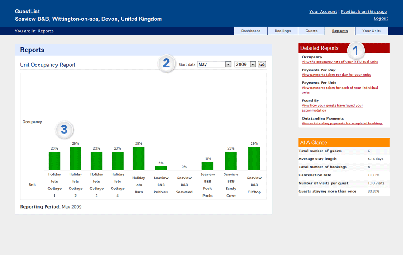Click the '33.33%' repeat guests value
The width and height of the screenshot is (403, 255).
(x=373, y=191)
